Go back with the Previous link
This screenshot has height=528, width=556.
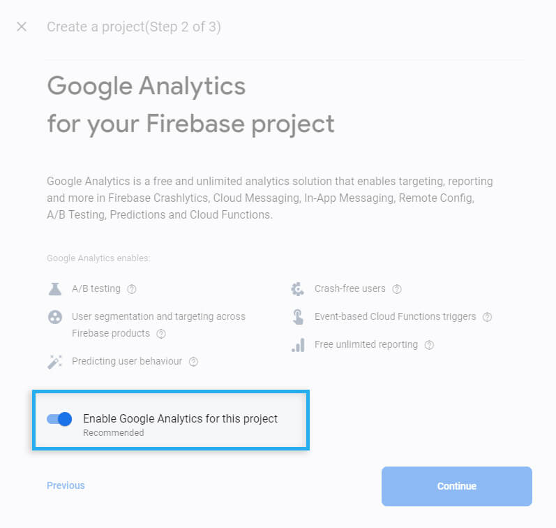pyautogui.click(x=66, y=485)
